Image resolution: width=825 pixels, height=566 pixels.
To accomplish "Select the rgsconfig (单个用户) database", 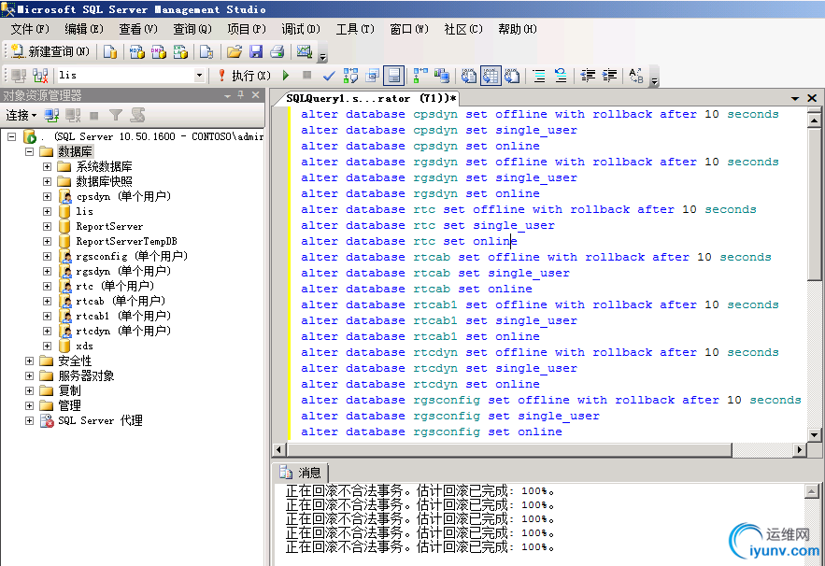I will (x=132, y=256).
